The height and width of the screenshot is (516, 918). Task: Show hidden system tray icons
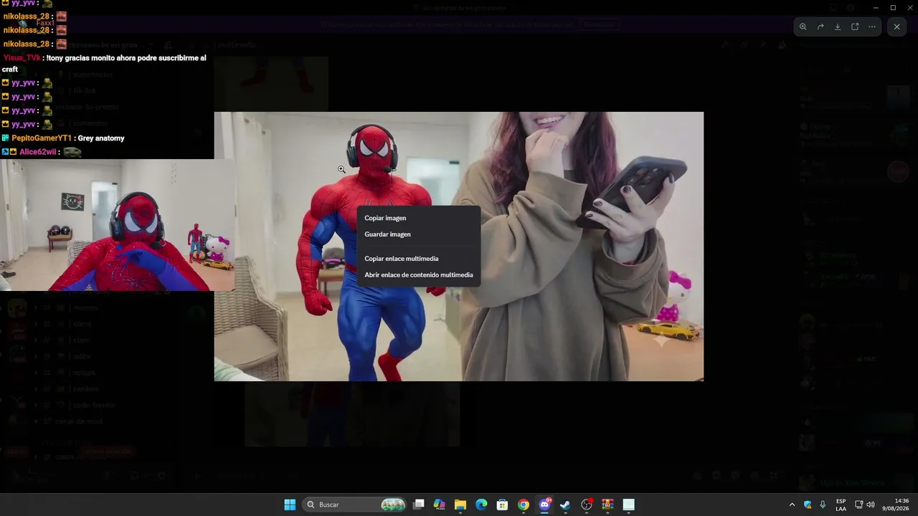tap(792, 505)
